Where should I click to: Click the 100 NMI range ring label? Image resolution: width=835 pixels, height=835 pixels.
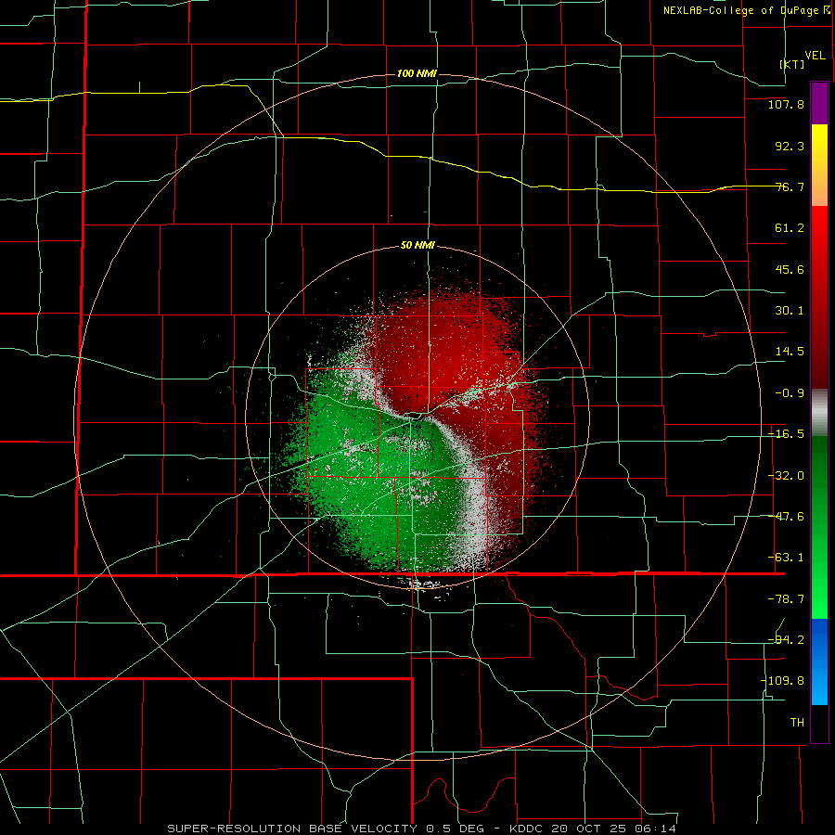417,73
